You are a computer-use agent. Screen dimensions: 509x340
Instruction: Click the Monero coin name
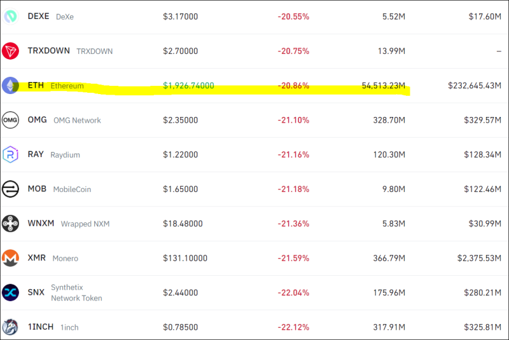click(66, 258)
